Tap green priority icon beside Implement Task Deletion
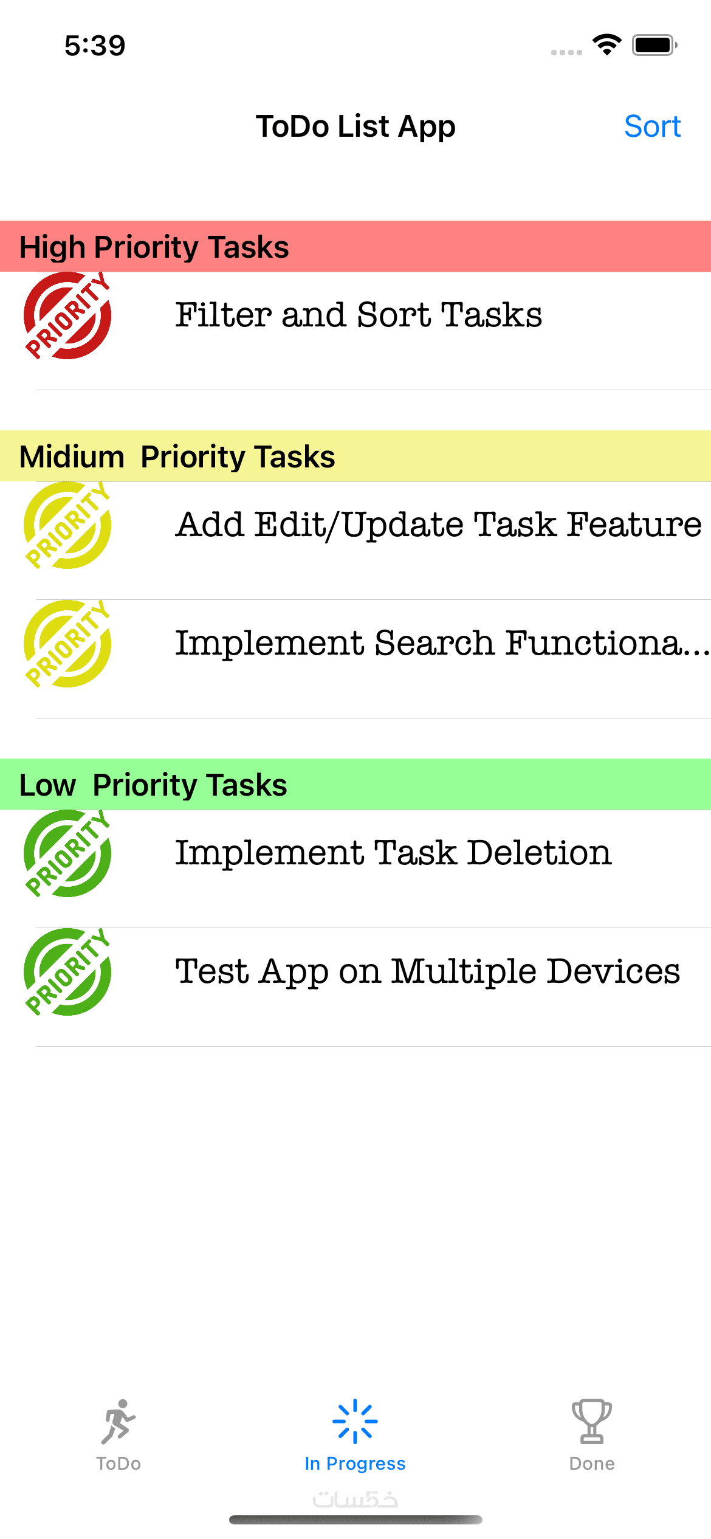 click(x=67, y=853)
